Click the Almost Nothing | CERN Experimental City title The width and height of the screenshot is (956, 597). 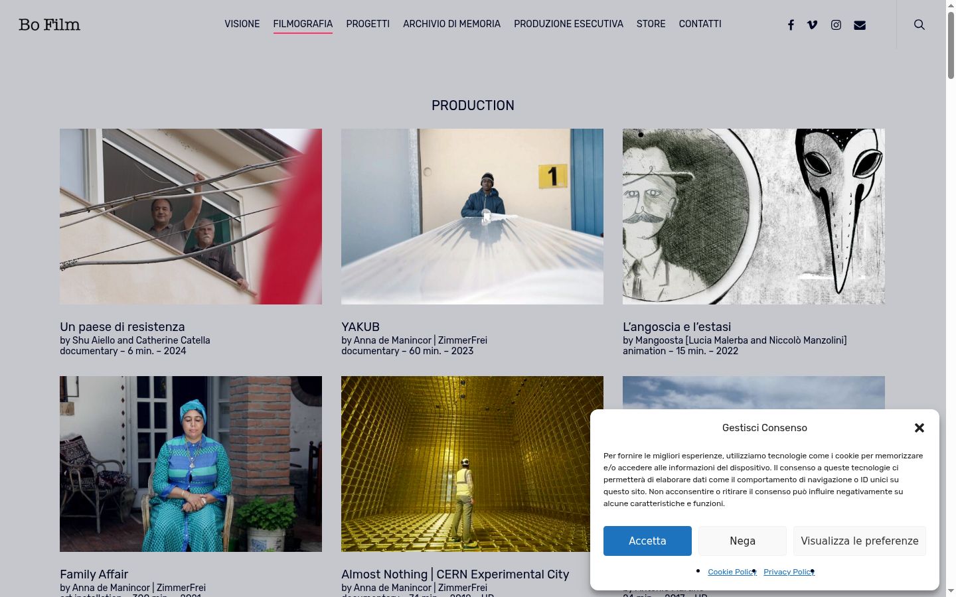(455, 574)
